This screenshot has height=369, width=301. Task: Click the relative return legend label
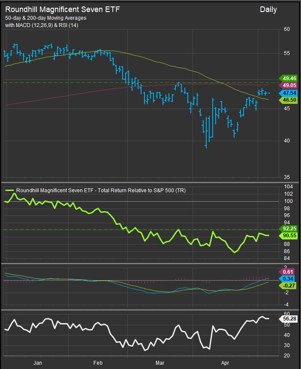coord(101,191)
